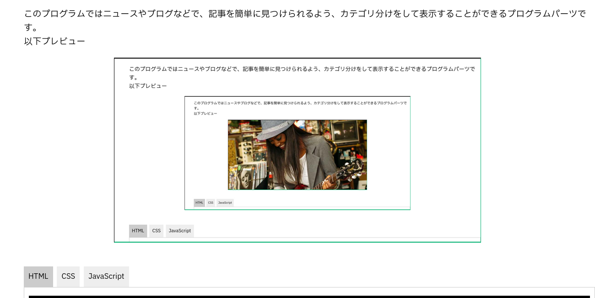Viewport: 595px width, 298px height.
Task: Select the HTML tab in the innermost preview
Action: [x=199, y=202]
